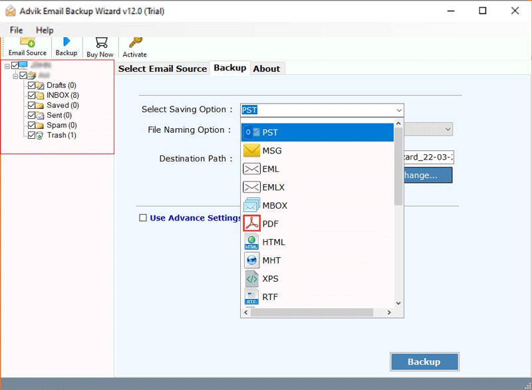Click the EMLX envelope icon
The width and height of the screenshot is (532, 390).
click(x=252, y=187)
